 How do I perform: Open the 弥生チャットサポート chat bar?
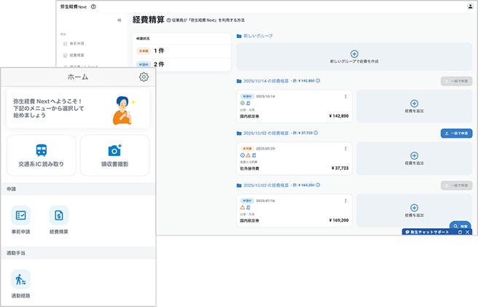pos(430,232)
